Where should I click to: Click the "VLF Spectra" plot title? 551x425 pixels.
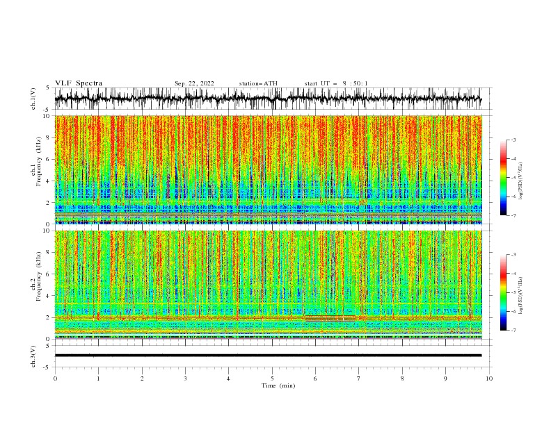(x=79, y=83)
